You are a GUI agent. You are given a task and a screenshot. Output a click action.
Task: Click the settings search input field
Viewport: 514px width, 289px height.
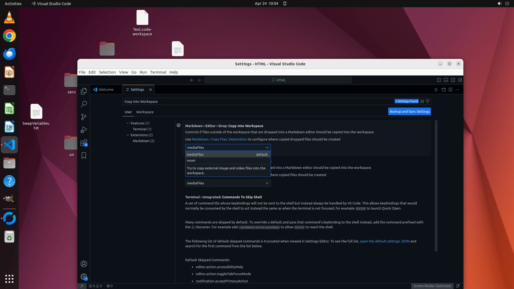257,101
